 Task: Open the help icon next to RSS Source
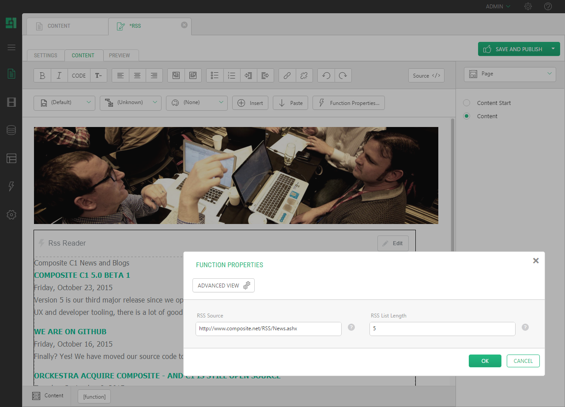pos(351,327)
